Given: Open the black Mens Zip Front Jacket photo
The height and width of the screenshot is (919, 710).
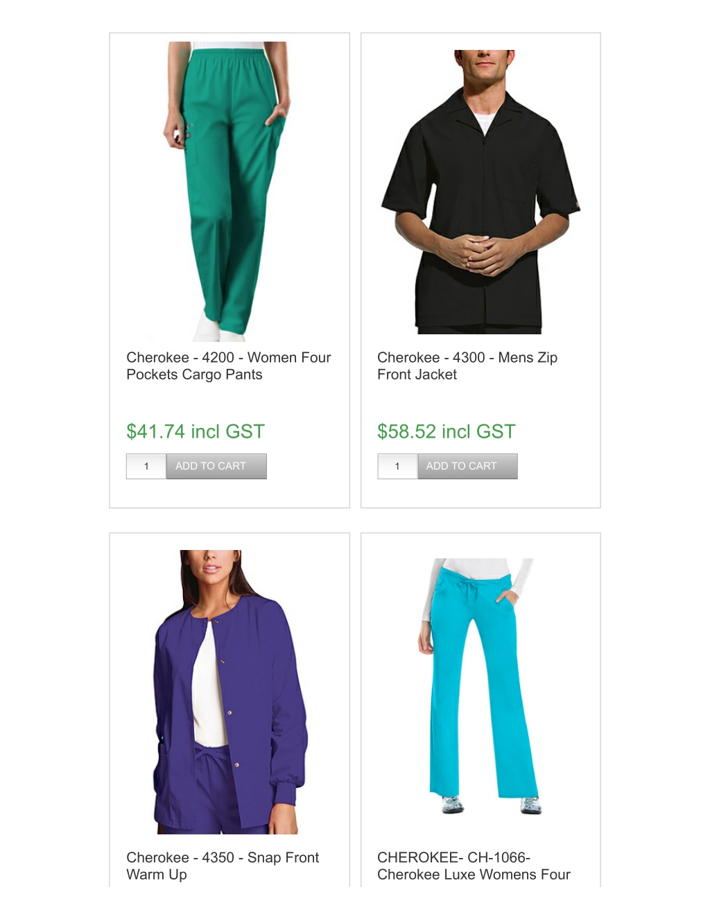Looking at the screenshot, I should (480, 191).
